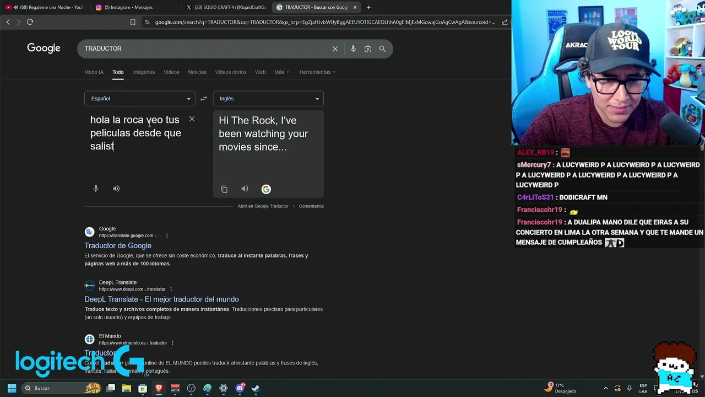705x397 pixels.
Task: Search translation on Google via G icon
Action: [266, 189]
